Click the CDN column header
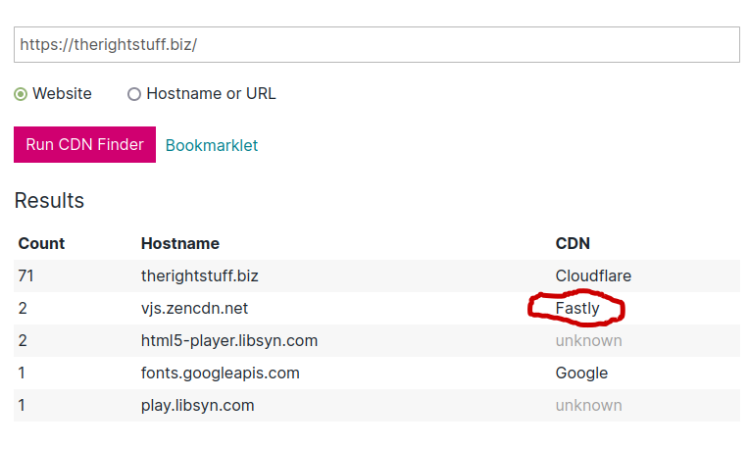 pyautogui.click(x=573, y=243)
